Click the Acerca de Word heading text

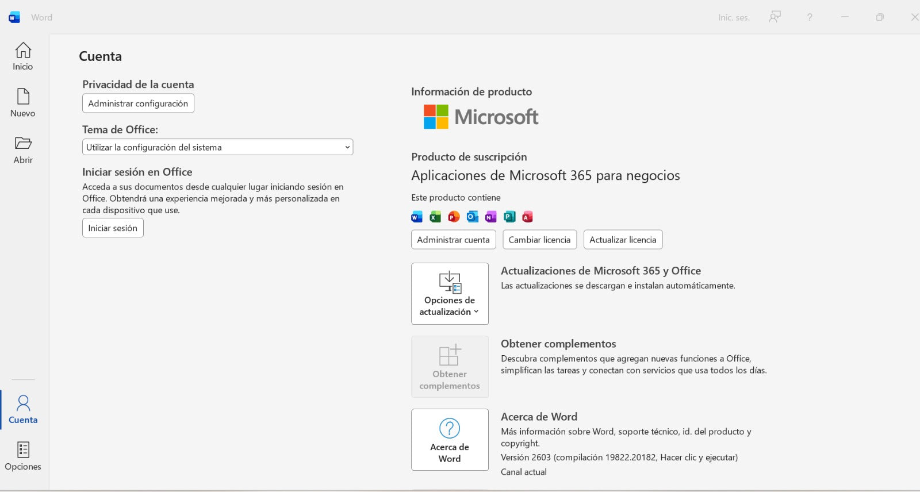[x=539, y=417]
